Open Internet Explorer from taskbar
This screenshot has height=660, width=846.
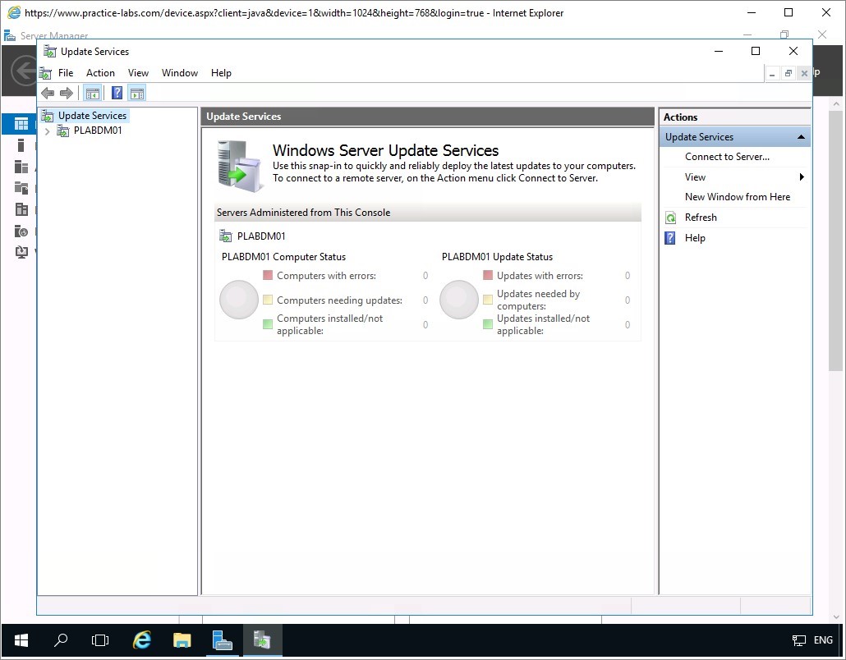pos(142,640)
